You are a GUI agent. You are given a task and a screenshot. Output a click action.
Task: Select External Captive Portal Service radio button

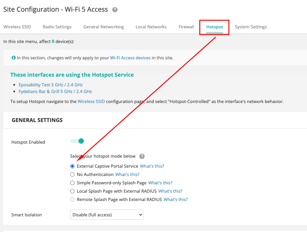coord(72,166)
